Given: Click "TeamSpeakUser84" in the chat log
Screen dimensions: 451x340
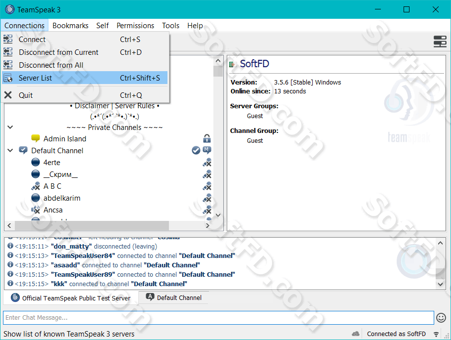Looking at the screenshot, I should click(83, 255).
